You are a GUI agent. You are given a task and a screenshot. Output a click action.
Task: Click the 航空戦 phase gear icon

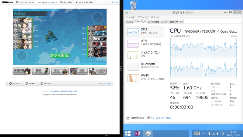tap(15, 14)
